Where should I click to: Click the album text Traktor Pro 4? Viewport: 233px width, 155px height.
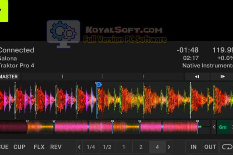tap(17, 66)
